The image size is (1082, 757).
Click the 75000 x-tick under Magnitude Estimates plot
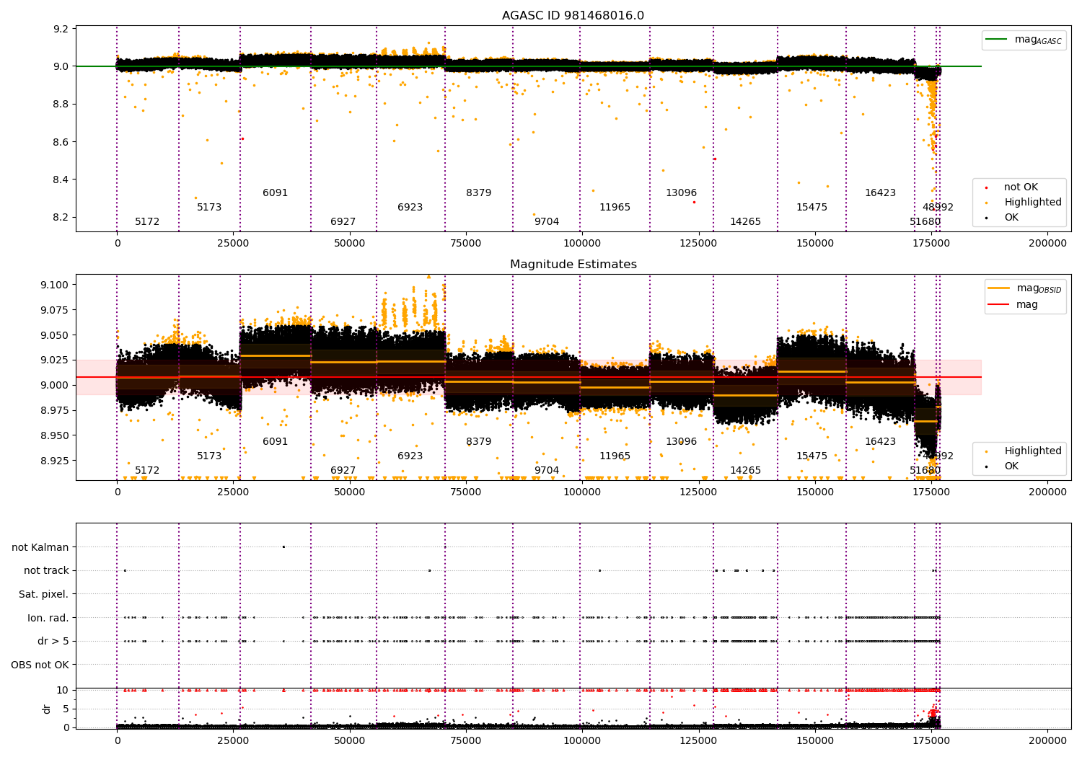[466, 492]
